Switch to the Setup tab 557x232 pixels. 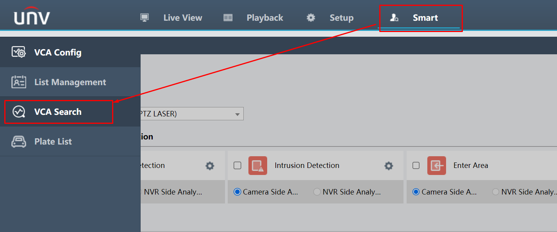341,17
